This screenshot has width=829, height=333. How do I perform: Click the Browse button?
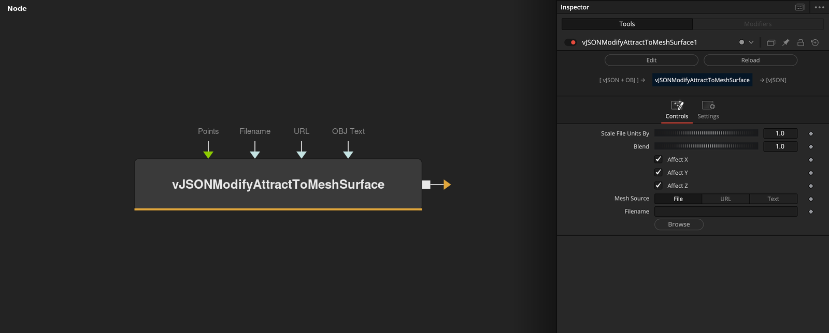pos(679,224)
